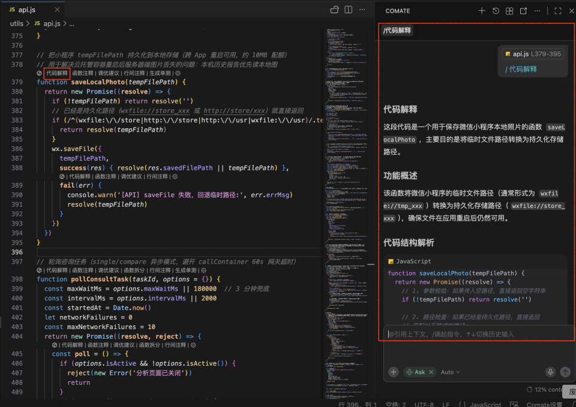Viewport: 576px width, 407px height.
Task: Click 生成单测 code lens above pollConsultTask
Action: (x=185, y=270)
